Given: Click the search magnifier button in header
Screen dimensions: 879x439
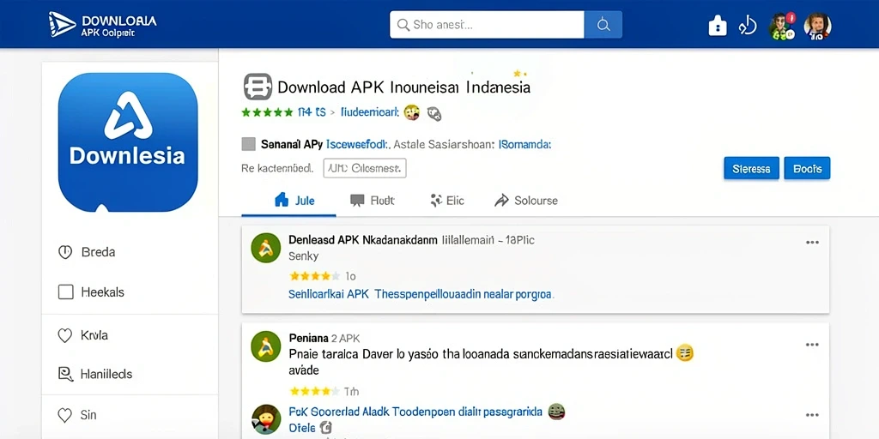Looking at the screenshot, I should point(603,25).
